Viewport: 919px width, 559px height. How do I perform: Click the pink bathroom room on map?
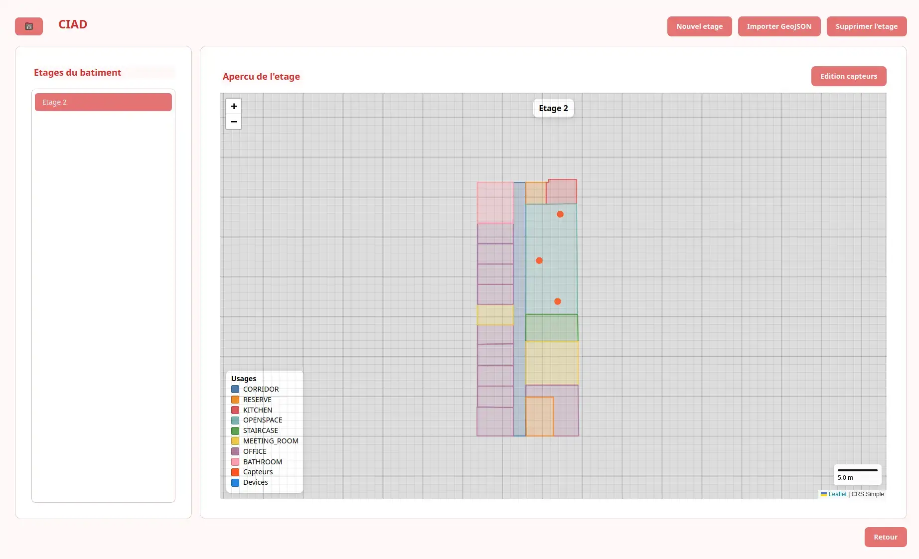pos(495,202)
